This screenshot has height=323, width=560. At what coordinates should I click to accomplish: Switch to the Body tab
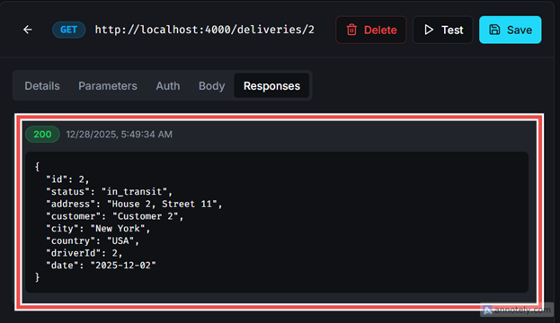(x=212, y=86)
